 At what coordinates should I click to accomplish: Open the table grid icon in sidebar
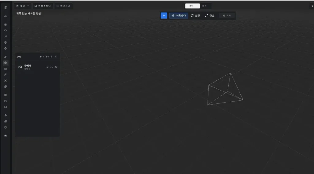pyautogui.click(x=6, y=95)
